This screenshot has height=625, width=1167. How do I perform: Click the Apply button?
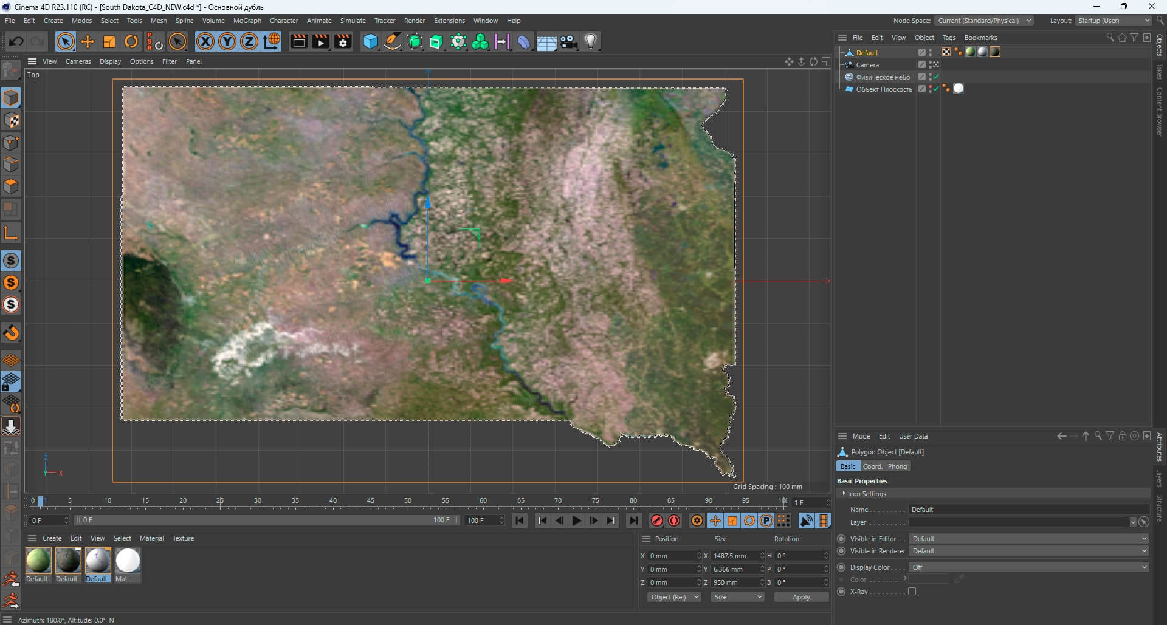(x=800, y=597)
